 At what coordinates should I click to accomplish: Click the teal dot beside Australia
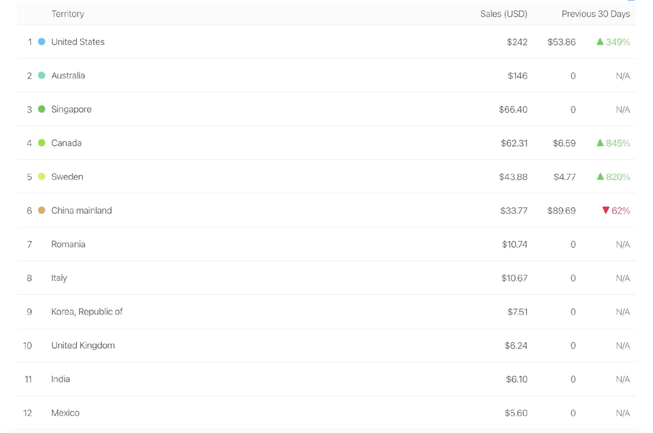pos(42,75)
